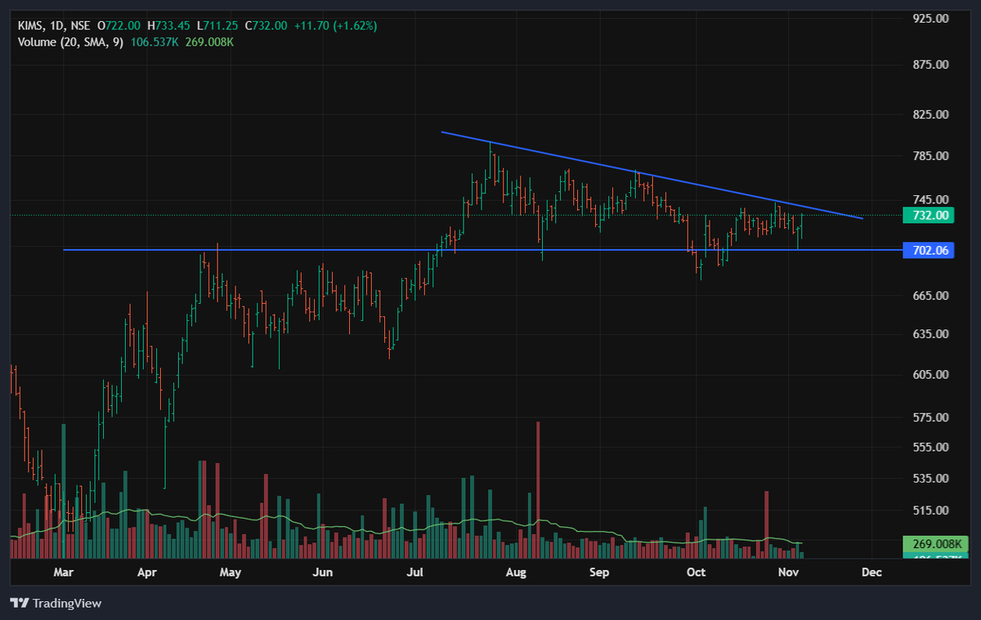Click the Apr label on time axis
The width and height of the screenshot is (981, 620).
click(147, 573)
